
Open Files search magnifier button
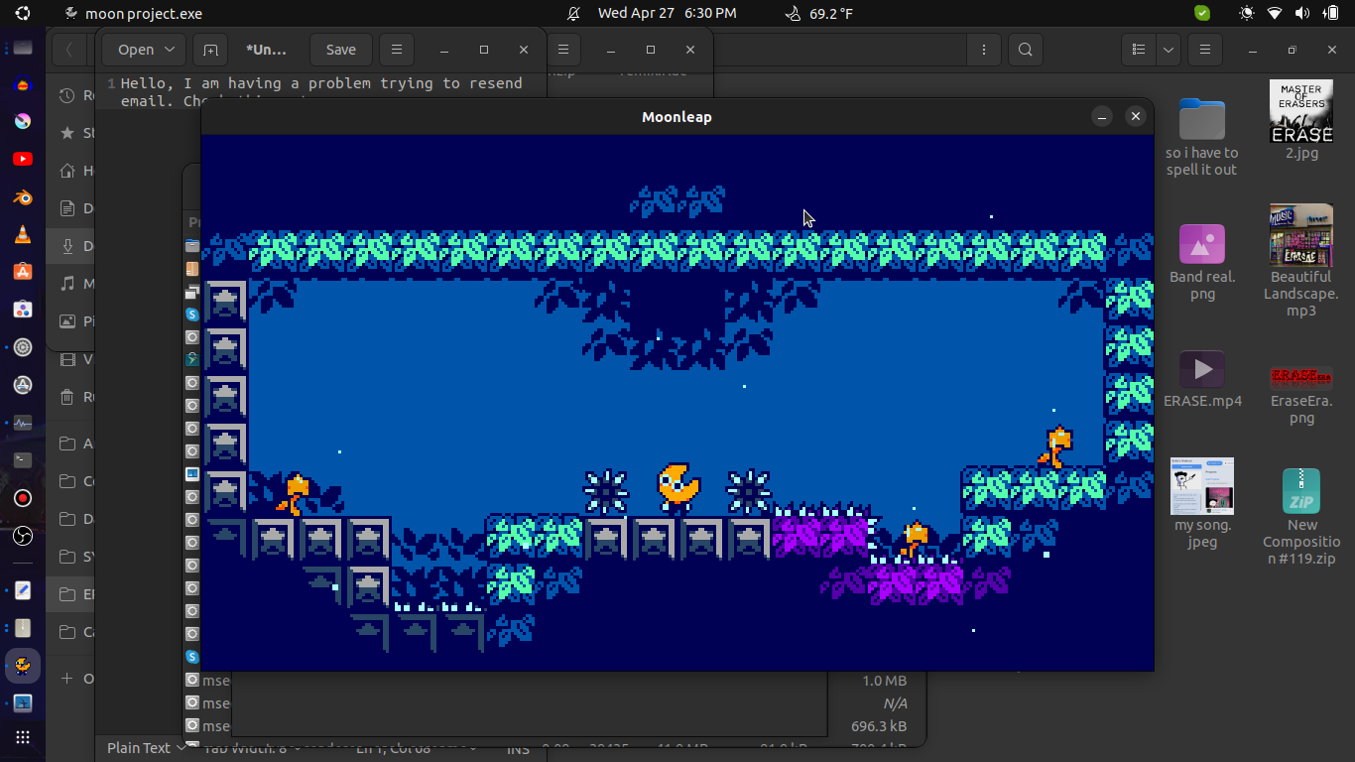(1026, 50)
